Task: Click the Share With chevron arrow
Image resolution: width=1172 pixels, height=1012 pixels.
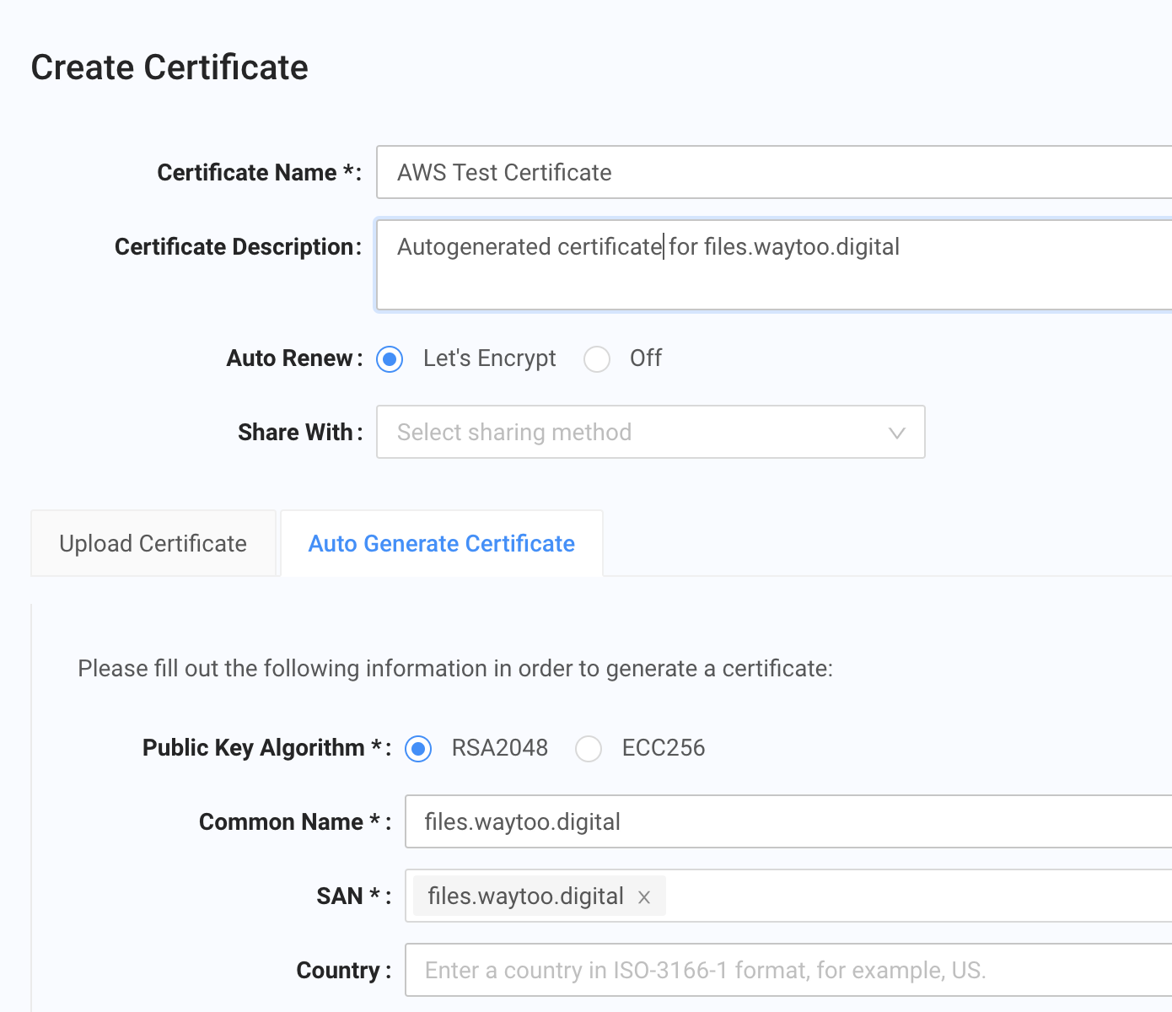Action: (x=896, y=433)
